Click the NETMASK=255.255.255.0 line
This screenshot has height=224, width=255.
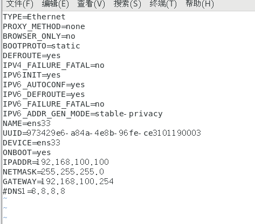[x=53, y=172]
